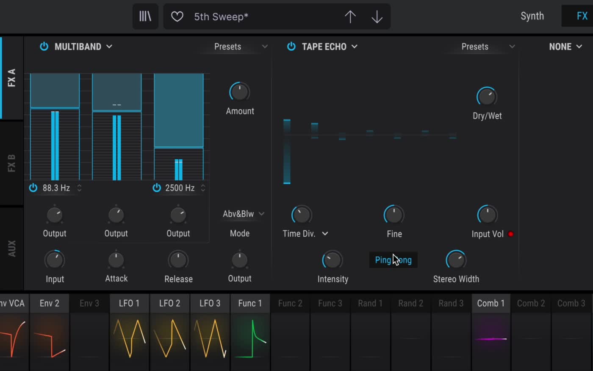593x371 pixels.
Task: Click the high band Output knob
Action: tap(178, 215)
